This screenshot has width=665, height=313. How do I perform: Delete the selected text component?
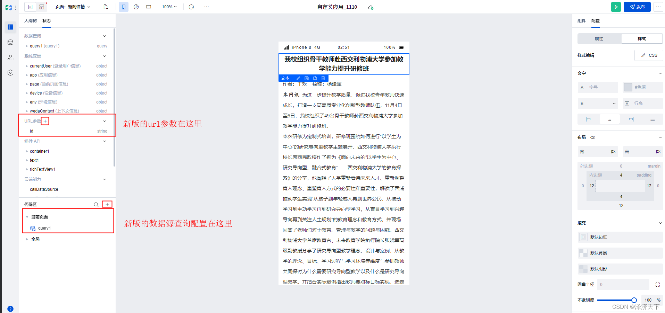tap(323, 78)
